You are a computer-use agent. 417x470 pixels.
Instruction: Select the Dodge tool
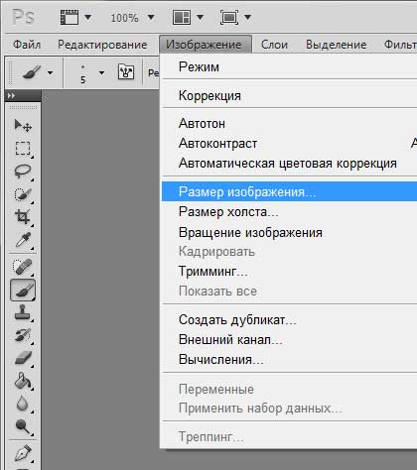[23, 426]
